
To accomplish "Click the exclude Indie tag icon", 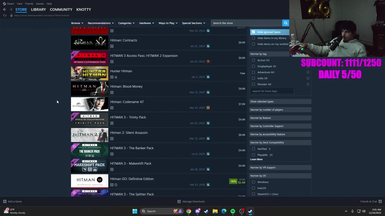I will tap(308, 78).
